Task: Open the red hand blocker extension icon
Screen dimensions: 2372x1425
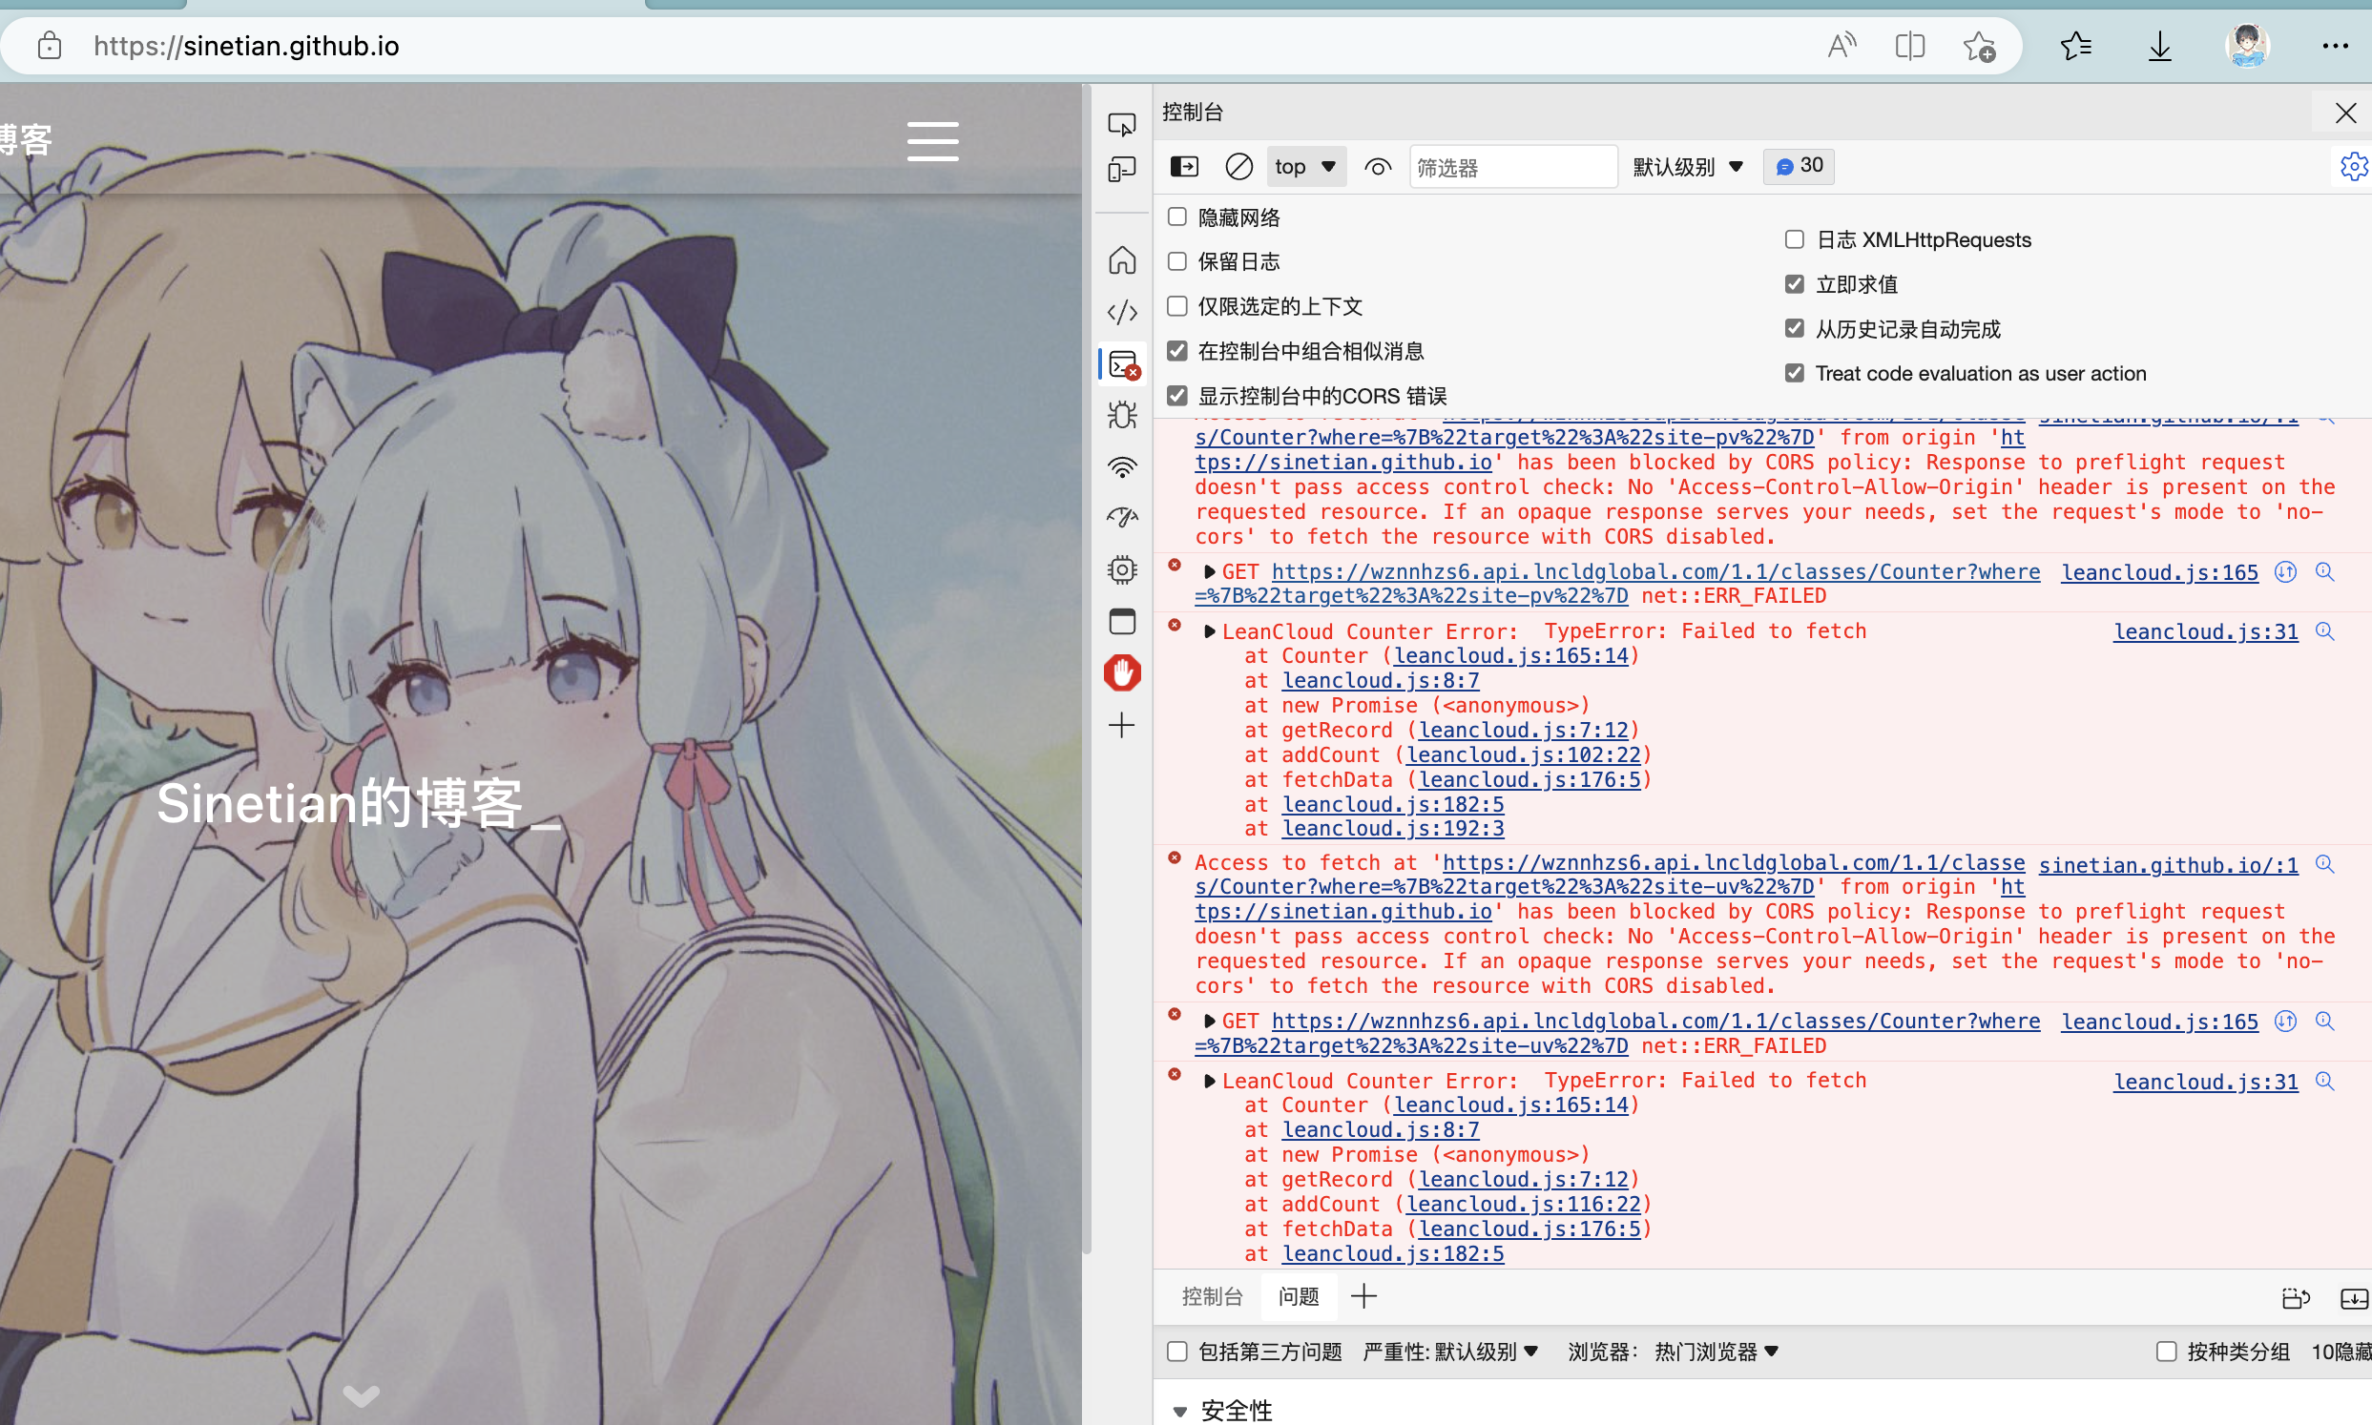Action: [x=1122, y=673]
